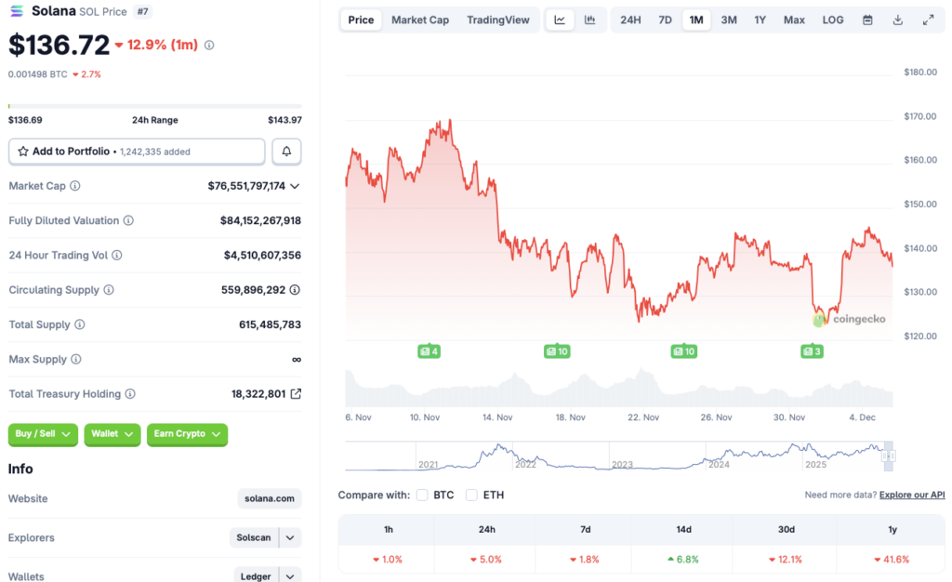Expand the Market Cap value chevron
Image resolution: width=952 pixels, height=582 pixels.
click(x=297, y=186)
